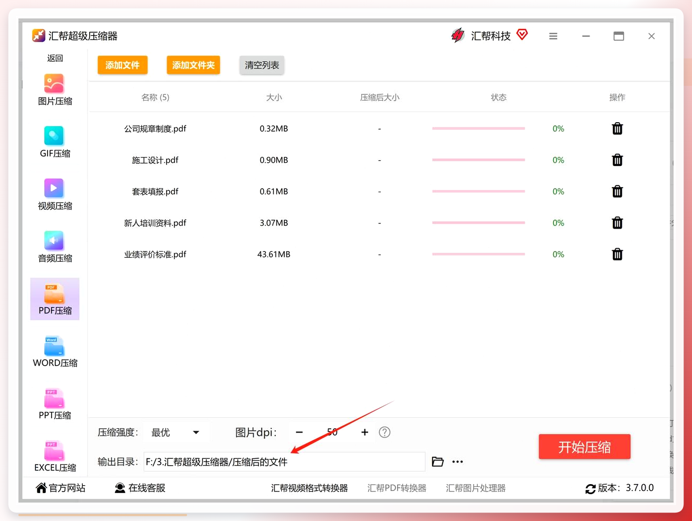The image size is (692, 521).
Task: Open the hamburger menu in title bar
Action: pos(553,36)
